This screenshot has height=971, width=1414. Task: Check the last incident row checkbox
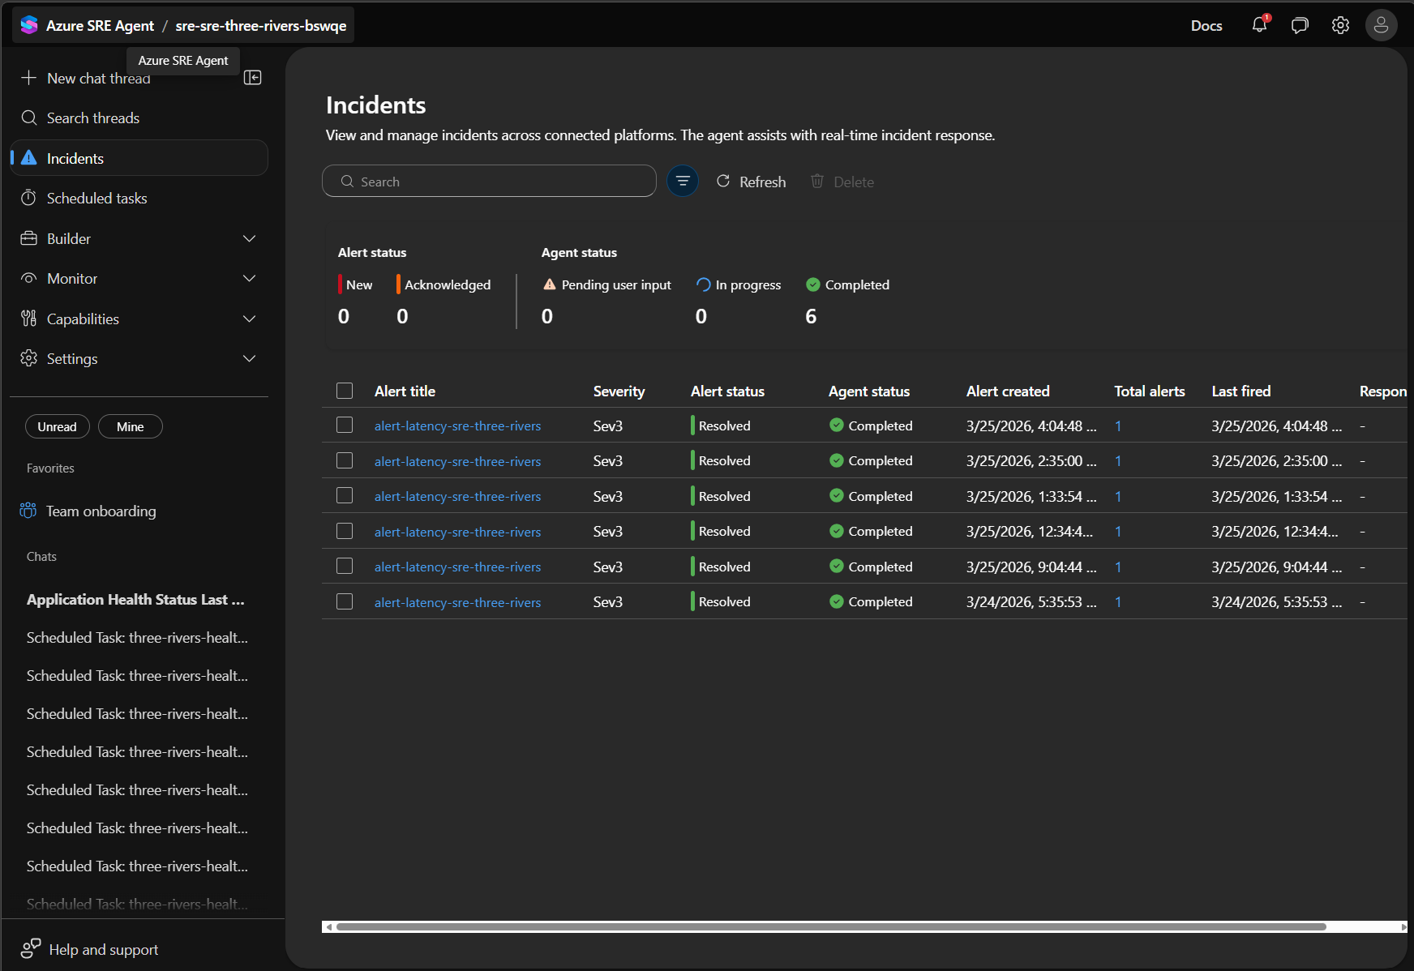[x=344, y=601]
